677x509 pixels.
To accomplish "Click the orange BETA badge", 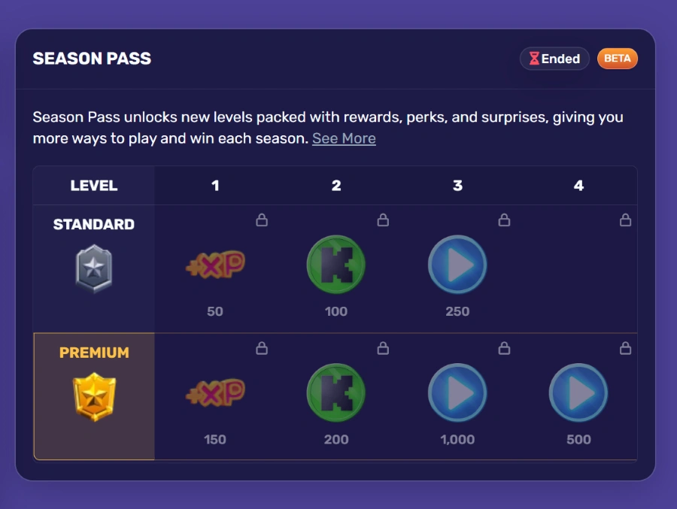I will [617, 59].
